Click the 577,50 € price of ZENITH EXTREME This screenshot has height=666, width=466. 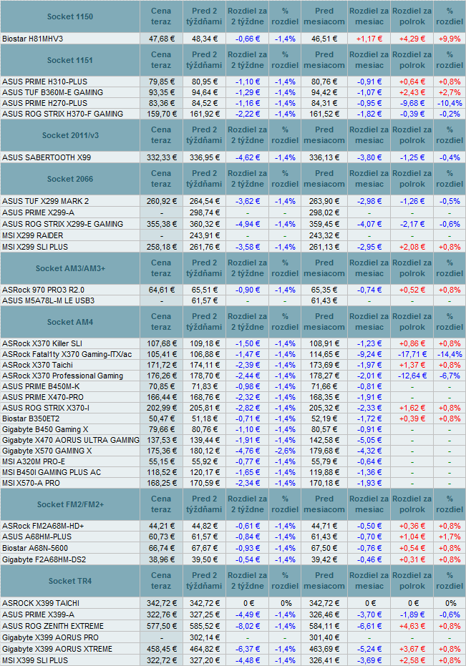point(162,626)
